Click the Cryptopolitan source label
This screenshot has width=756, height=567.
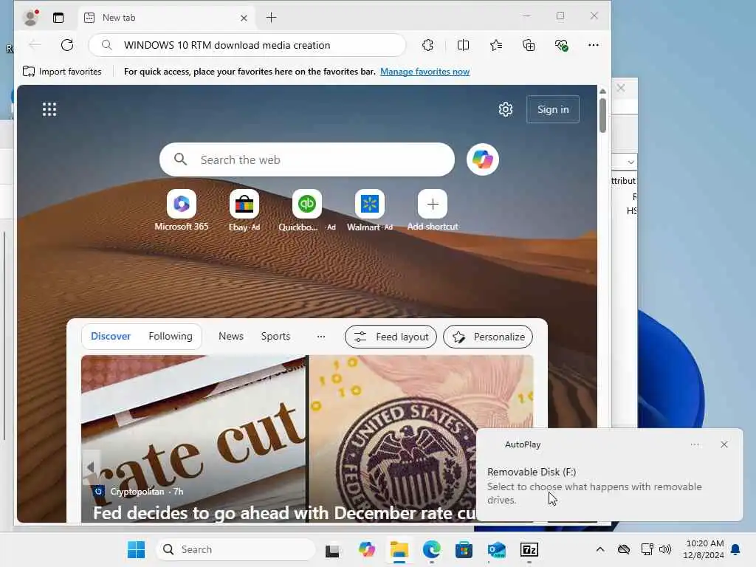[x=137, y=491]
